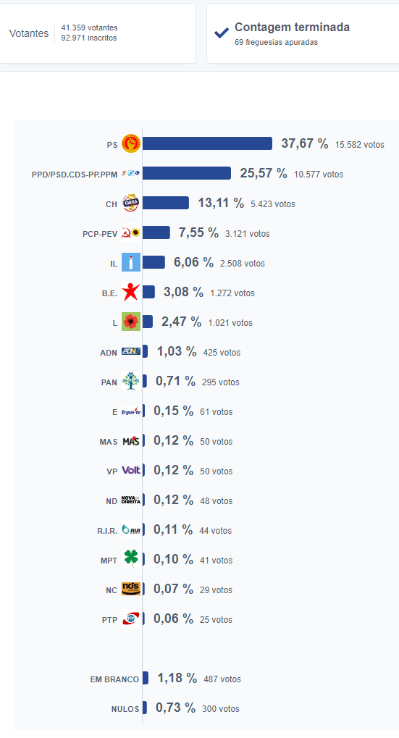Click the ADN party logo

coord(131,351)
